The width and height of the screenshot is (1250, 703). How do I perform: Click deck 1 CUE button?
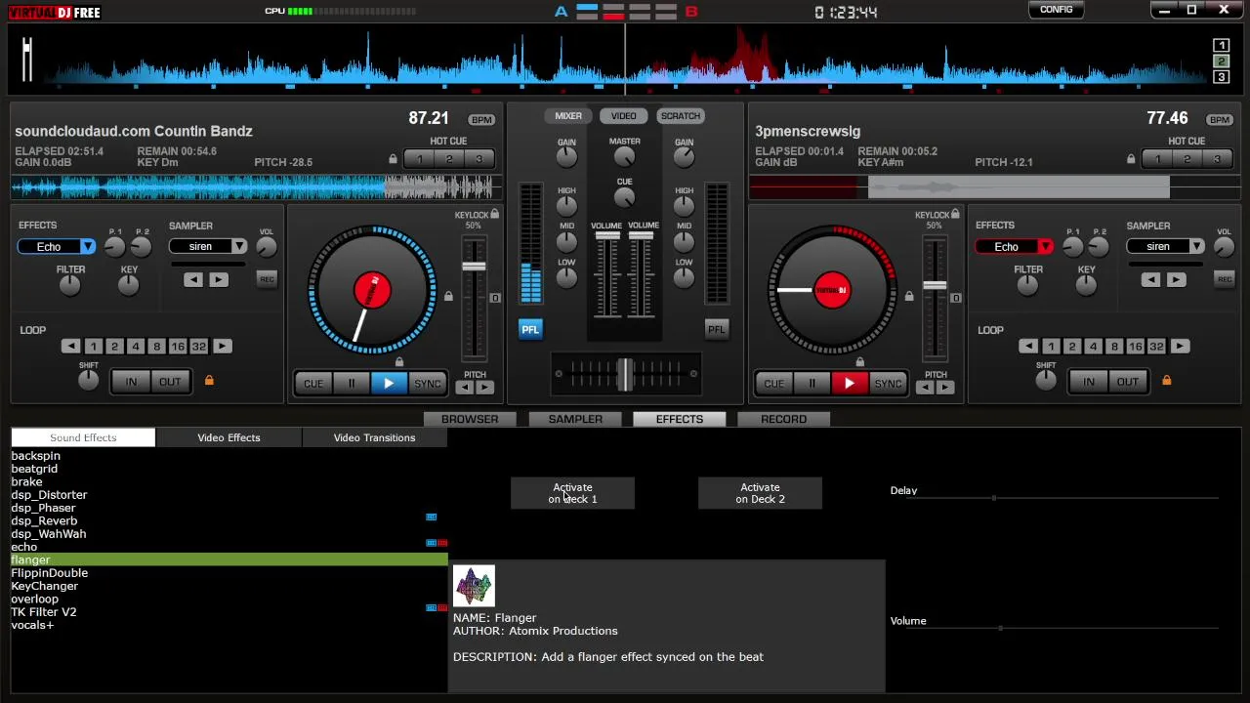tap(313, 384)
